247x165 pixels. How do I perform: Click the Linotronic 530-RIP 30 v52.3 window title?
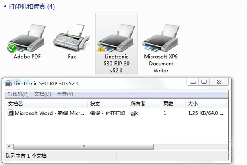[x=46, y=83]
